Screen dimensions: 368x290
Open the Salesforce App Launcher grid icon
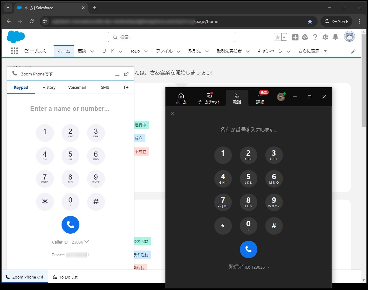pos(15,51)
